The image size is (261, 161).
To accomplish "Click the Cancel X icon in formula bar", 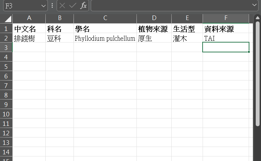I will click(63, 6).
